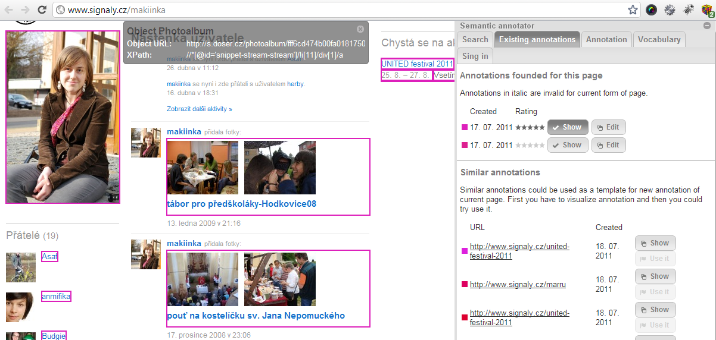Click makiinka avatar beside the pouť album post
716x340 pixels.
coord(146,254)
